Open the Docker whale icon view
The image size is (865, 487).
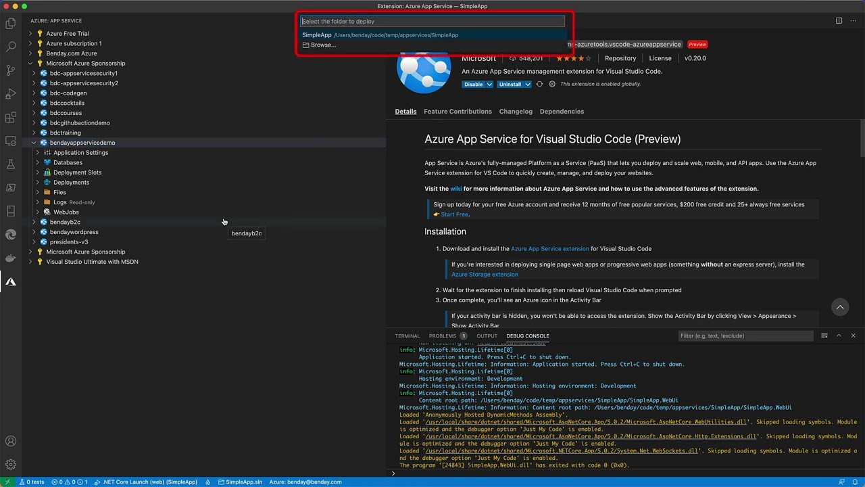[11, 258]
